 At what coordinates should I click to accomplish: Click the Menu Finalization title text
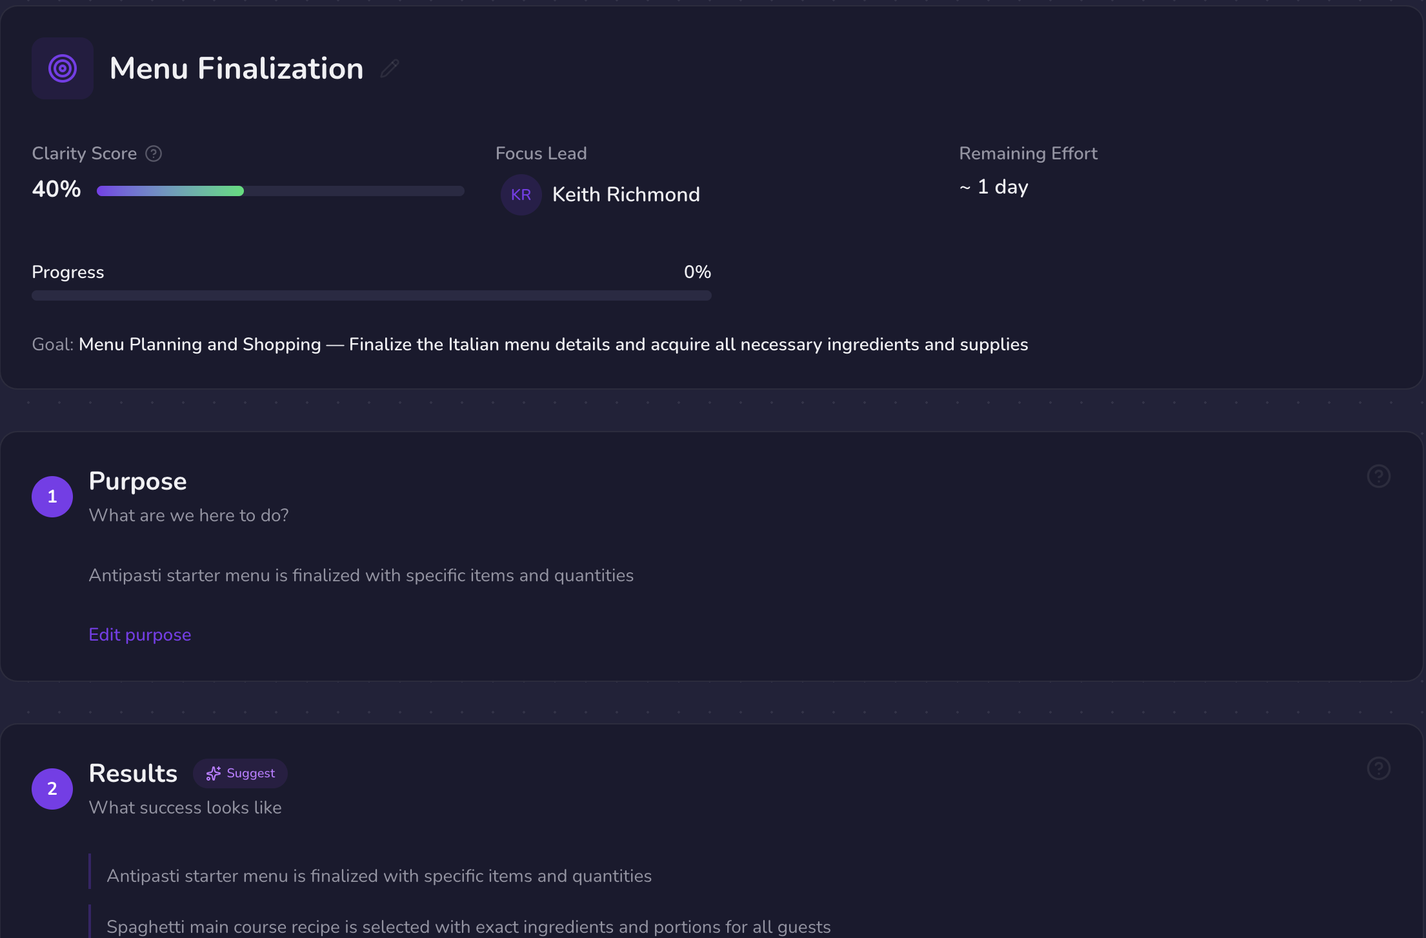pos(237,68)
